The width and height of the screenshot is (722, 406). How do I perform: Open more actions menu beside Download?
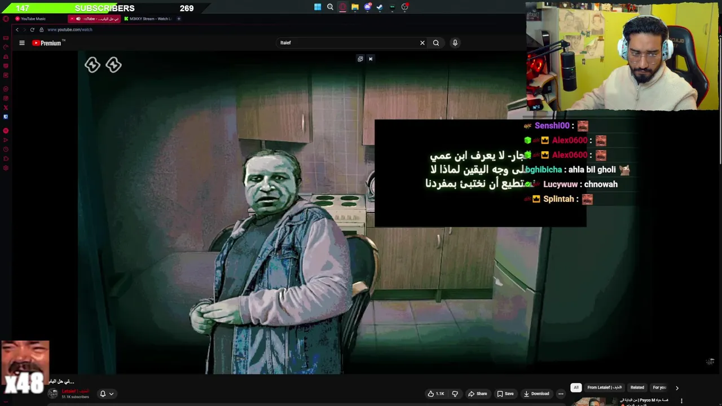tap(561, 394)
